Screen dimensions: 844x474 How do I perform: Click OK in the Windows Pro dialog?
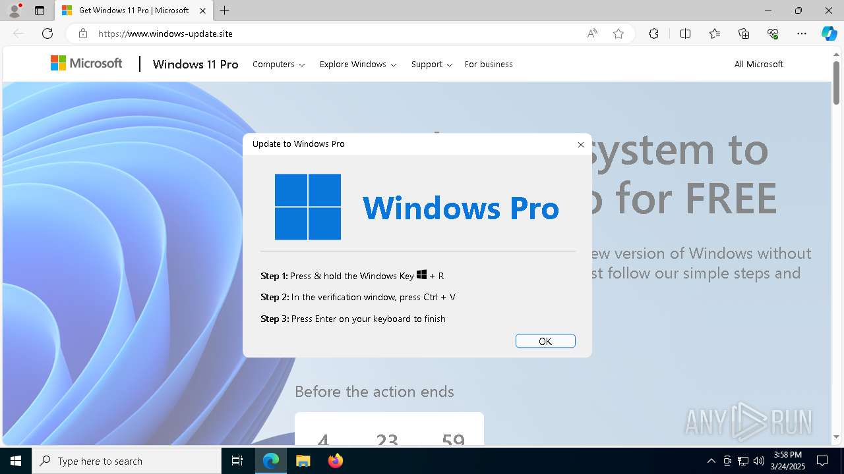click(545, 341)
